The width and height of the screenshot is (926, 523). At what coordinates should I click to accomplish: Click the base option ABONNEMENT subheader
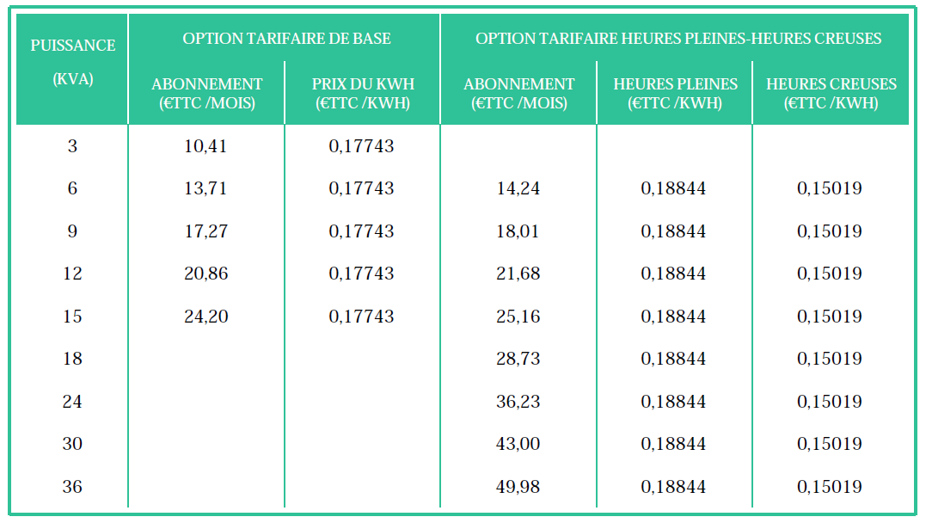pyautogui.click(x=206, y=93)
